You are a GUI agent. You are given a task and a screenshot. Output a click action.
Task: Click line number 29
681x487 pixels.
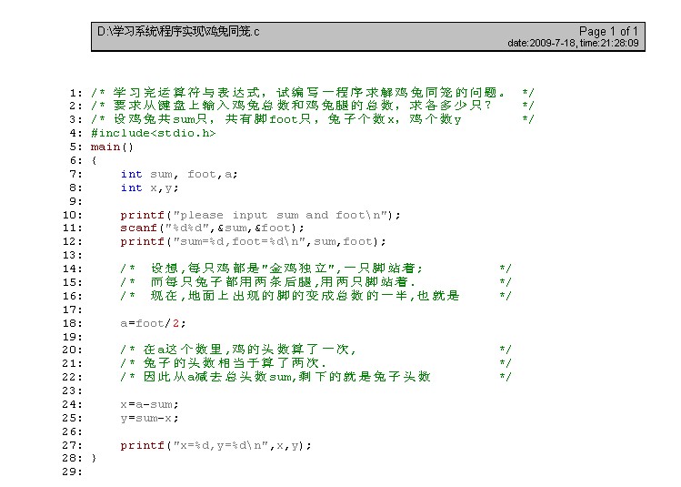(72, 472)
